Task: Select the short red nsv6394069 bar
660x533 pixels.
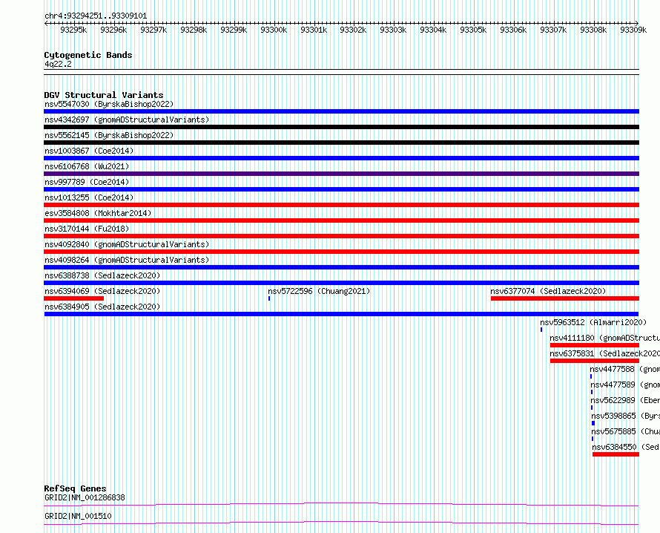Action: 73,298
